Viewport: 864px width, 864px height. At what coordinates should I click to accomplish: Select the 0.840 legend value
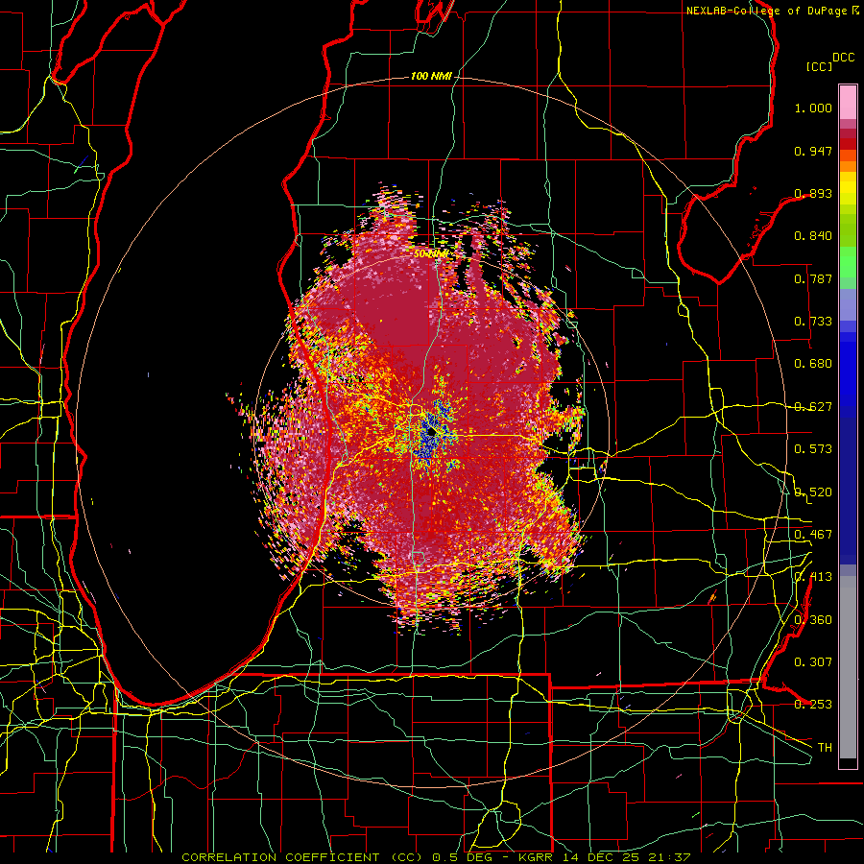coord(813,236)
